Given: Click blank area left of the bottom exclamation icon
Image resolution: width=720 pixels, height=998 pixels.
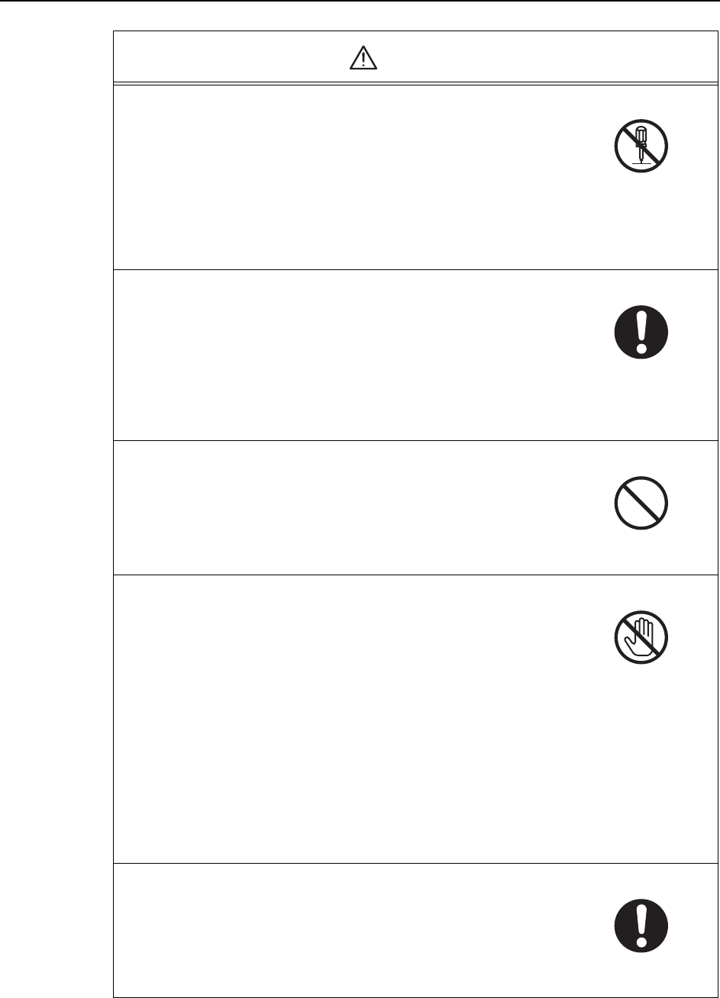Looking at the screenshot, I should pyautogui.click(x=344, y=929).
